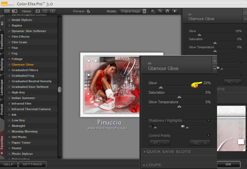Select the Graduated Neutral Density filter
The height and width of the screenshot is (169, 247).
point(32,81)
